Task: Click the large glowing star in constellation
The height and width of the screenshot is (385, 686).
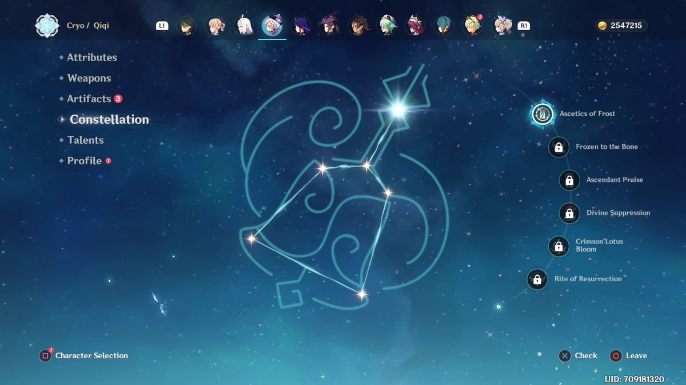Action: pyautogui.click(x=398, y=108)
